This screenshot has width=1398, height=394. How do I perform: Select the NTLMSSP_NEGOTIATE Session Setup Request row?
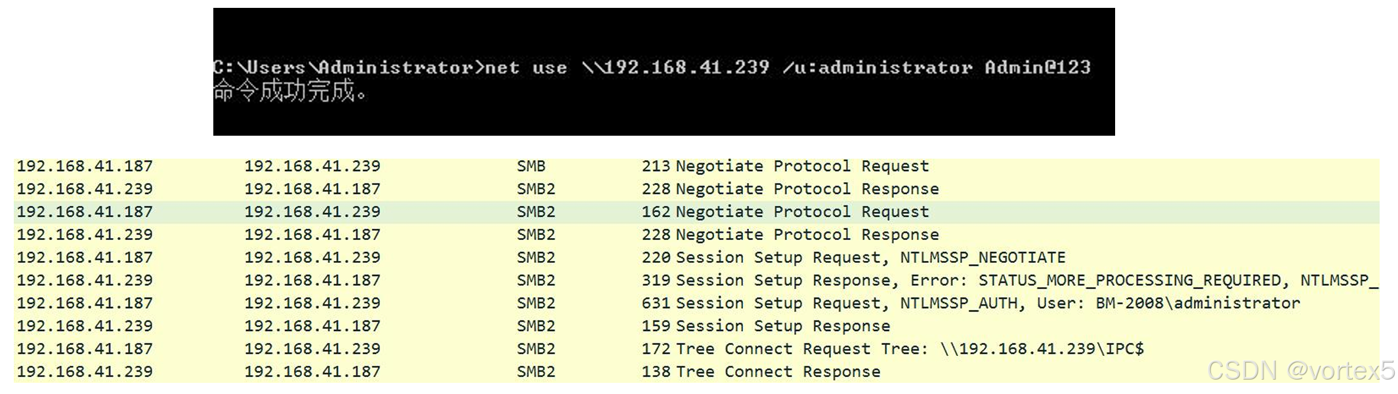click(696, 258)
